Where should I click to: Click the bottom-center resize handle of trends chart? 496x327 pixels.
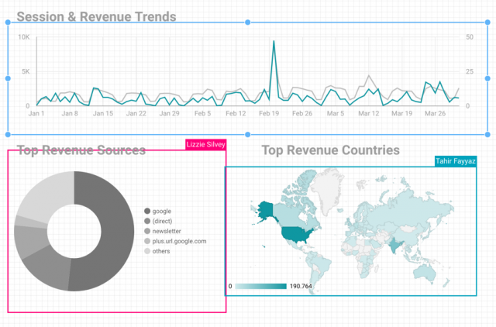click(x=248, y=135)
